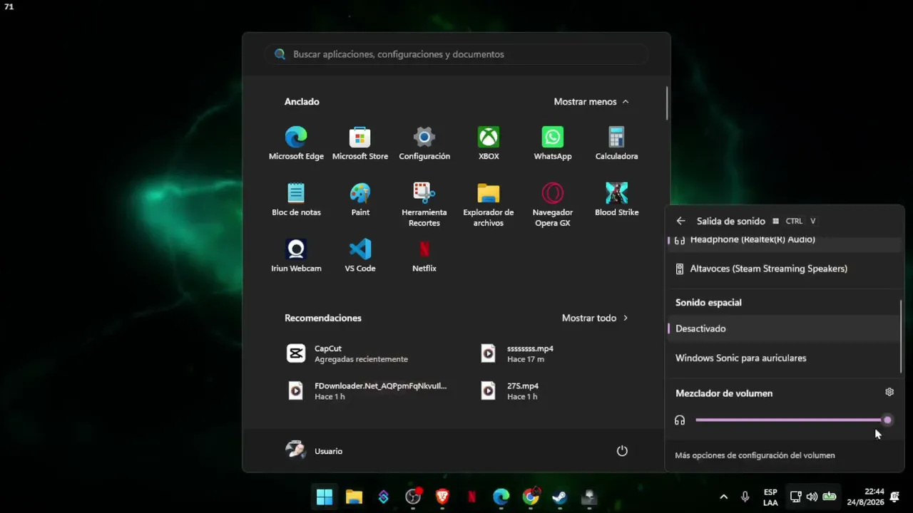Open Steam from the taskbar
The height and width of the screenshot is (513, 913).
pyautogui.click(x=560, y=497)
